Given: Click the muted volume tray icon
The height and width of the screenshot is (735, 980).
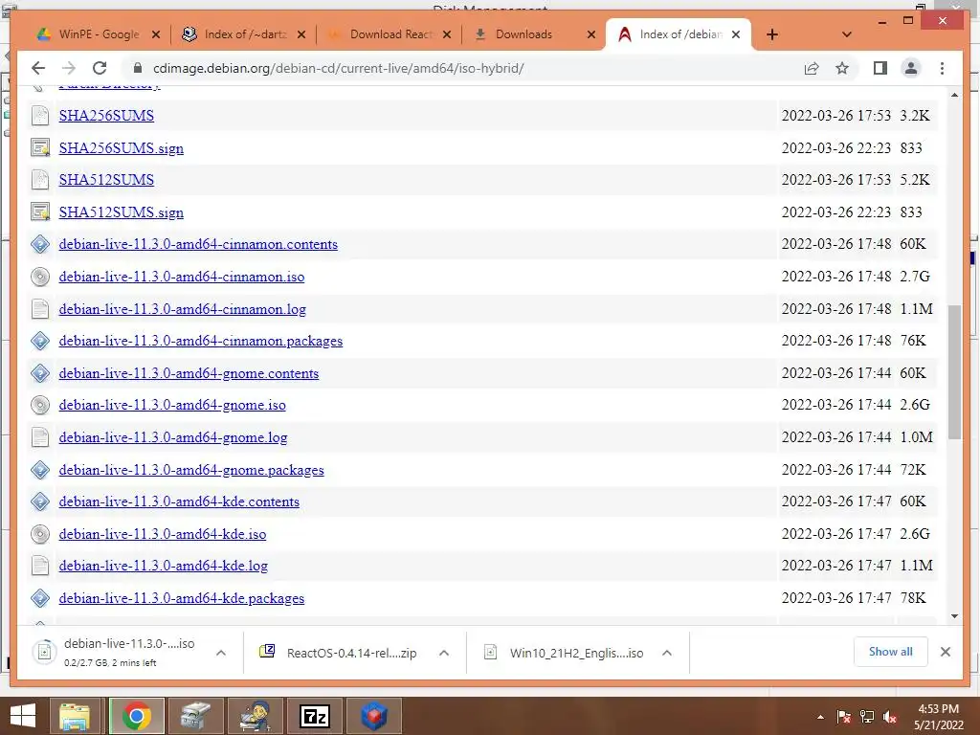Looking at the screenshot, I should click(x=890, y=718).
